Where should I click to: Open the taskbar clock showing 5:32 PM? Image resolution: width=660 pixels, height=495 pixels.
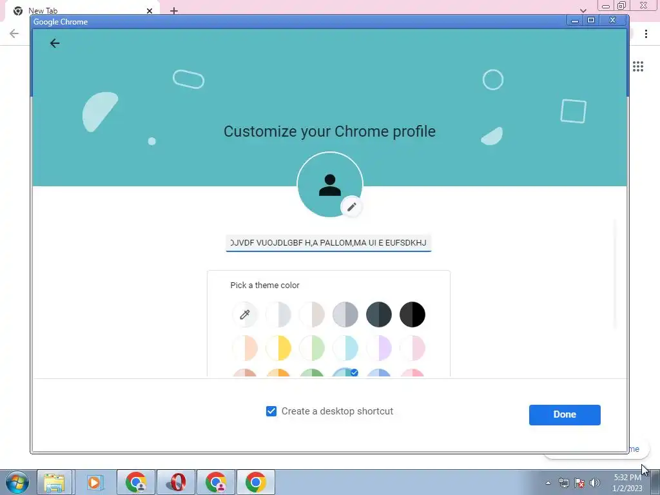pyautogui.click(x=627, y=483)
